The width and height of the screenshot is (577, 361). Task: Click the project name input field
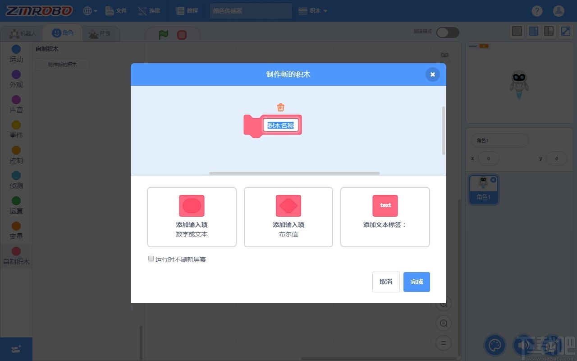coord(251,11)
